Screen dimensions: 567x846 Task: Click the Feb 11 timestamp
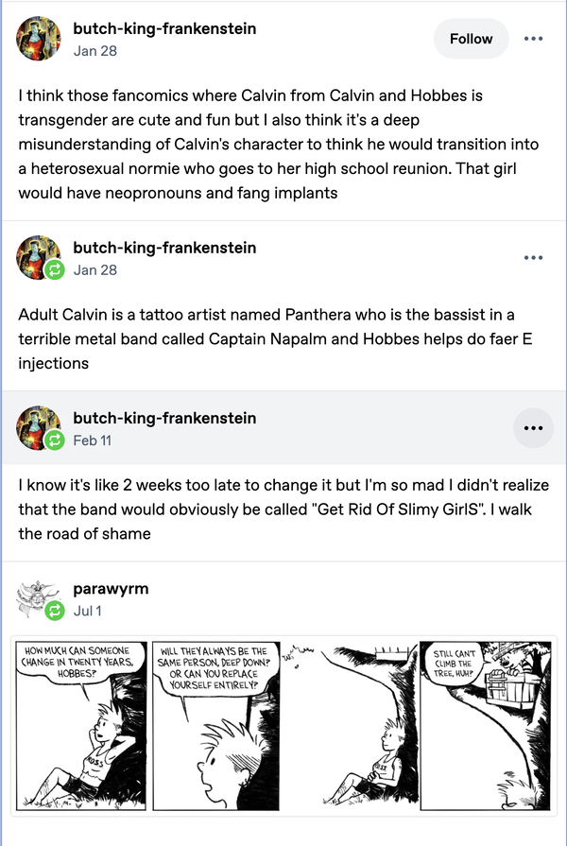(x=93, y=440)
